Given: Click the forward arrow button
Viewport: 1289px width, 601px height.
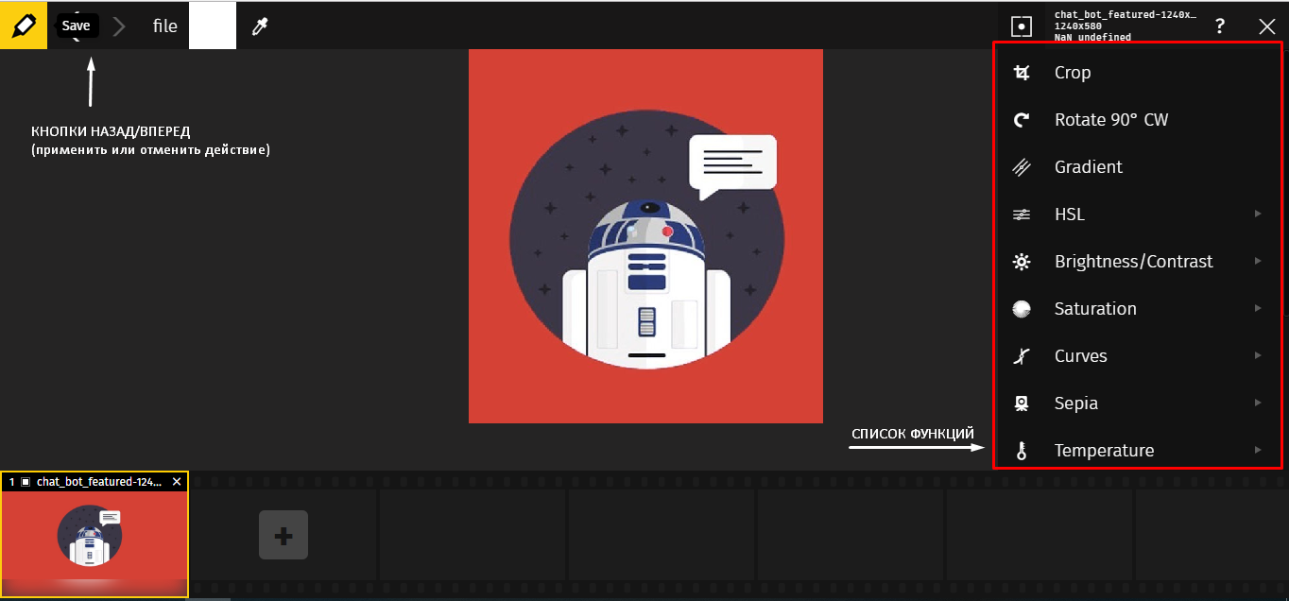Looking at the screenshot, I should point(119,26).
